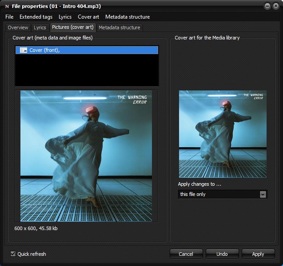The image size is (283, 266).
Task: Open the Cover art menu
Action: coord(88,17)
